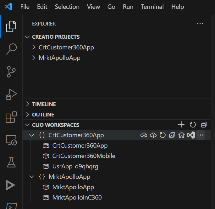Select the CrtCustomer360Mobile package
This screenshot has width=215, height=209.
tap(117, 156)
